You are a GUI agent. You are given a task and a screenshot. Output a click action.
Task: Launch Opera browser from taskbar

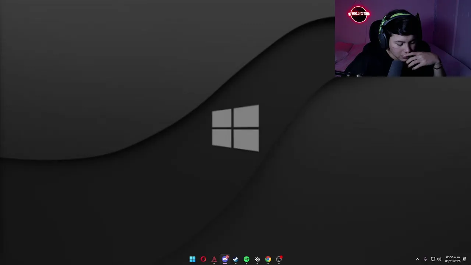(x=203, y=259)
